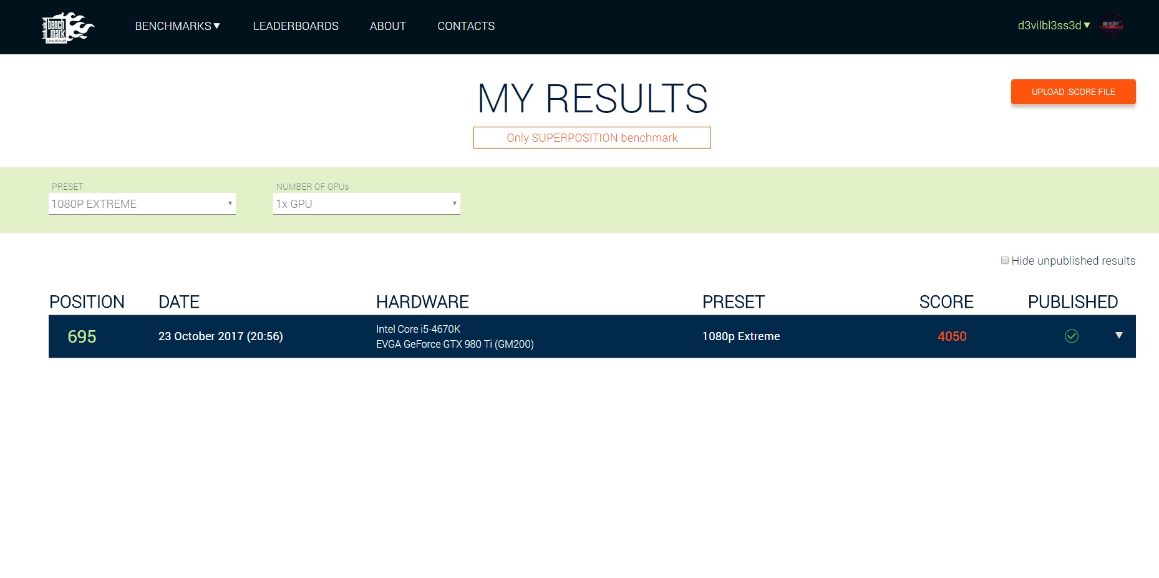Expand the result row details arrow
The image size is (1159, 578).
(1119, 335)
